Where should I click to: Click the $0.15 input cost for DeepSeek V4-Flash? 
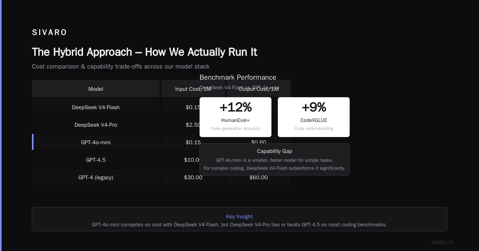(x=192, y=107)
